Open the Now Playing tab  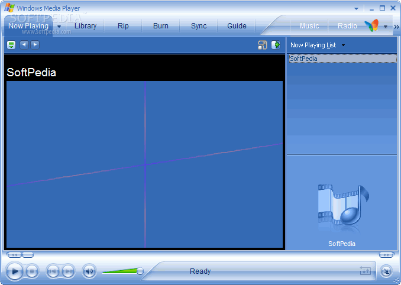tap(28, 26)
